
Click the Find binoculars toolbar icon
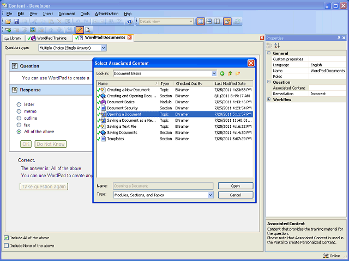111,22
